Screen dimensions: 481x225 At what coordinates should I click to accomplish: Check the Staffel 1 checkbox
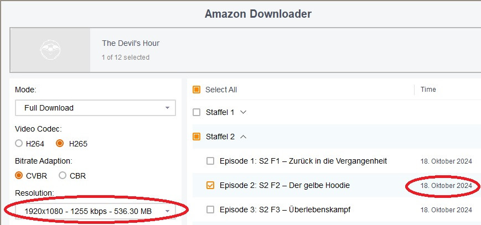tap(196, 112)
